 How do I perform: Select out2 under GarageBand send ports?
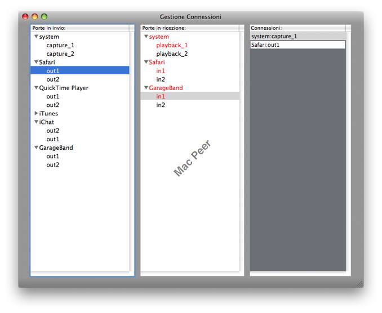coord(52,165)
